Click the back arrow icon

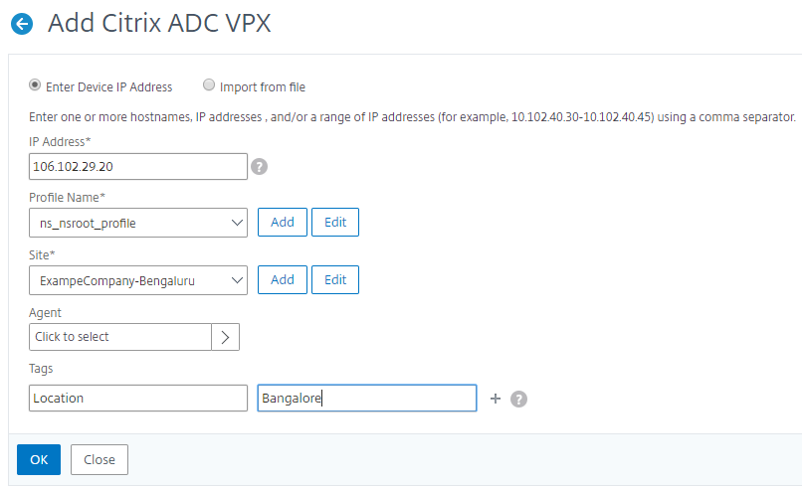pyautogui.click(x=20, y=25)
